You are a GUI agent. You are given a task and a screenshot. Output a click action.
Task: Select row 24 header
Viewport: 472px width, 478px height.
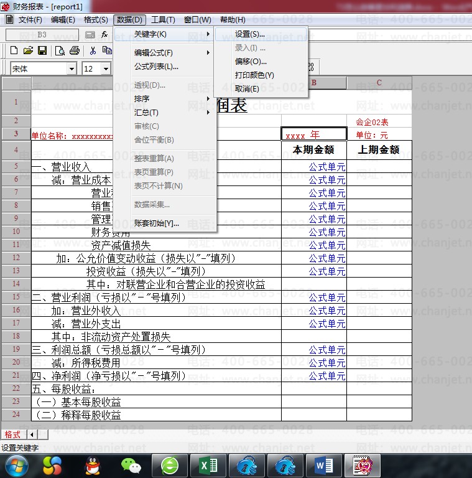pyautogui.click(x=16, y=415)
